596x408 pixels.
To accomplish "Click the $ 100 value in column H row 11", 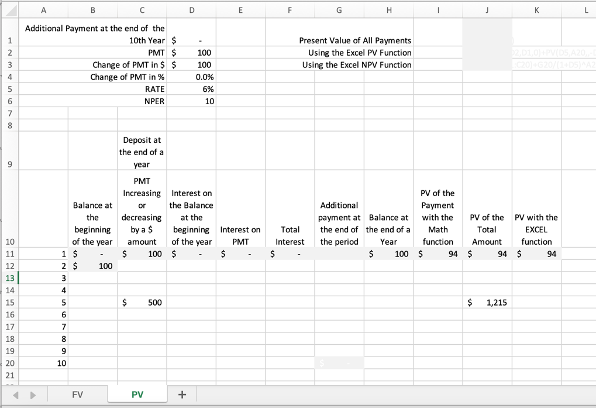I will click(x=388, y=253).
